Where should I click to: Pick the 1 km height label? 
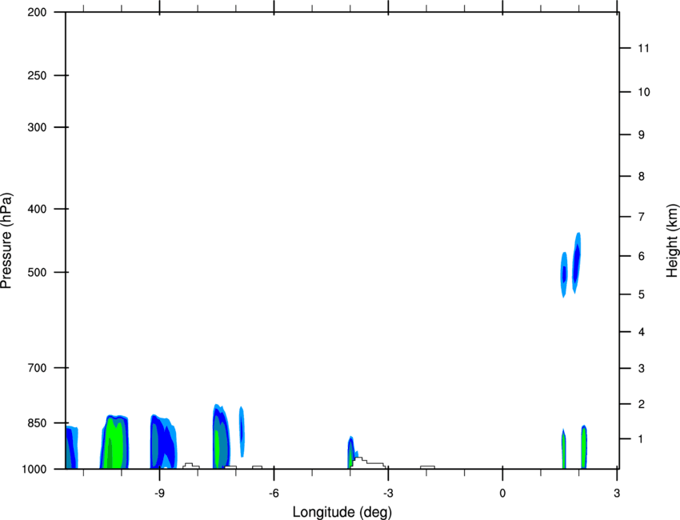(x=641, y=439)
